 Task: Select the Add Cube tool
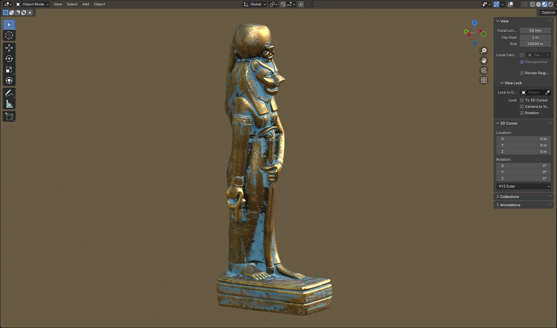[9, 116]
